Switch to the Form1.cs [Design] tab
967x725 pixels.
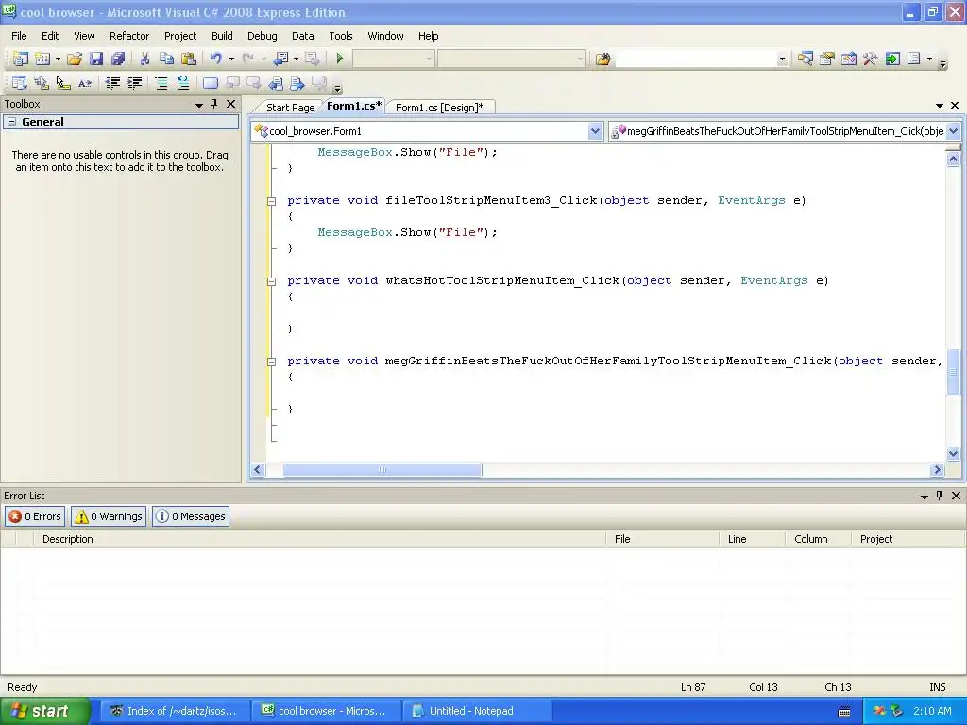tap(440, 108)
